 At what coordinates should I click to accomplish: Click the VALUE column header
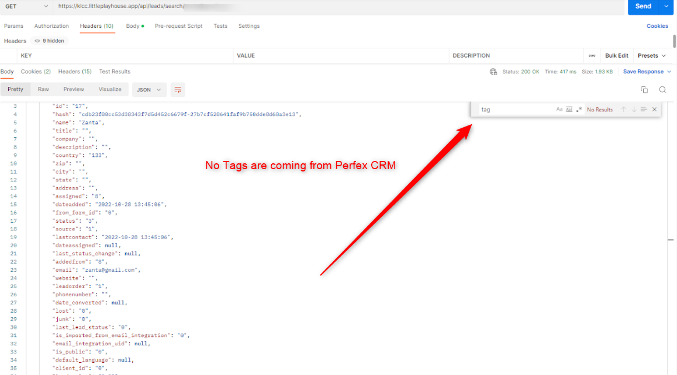tap(246, 55)
